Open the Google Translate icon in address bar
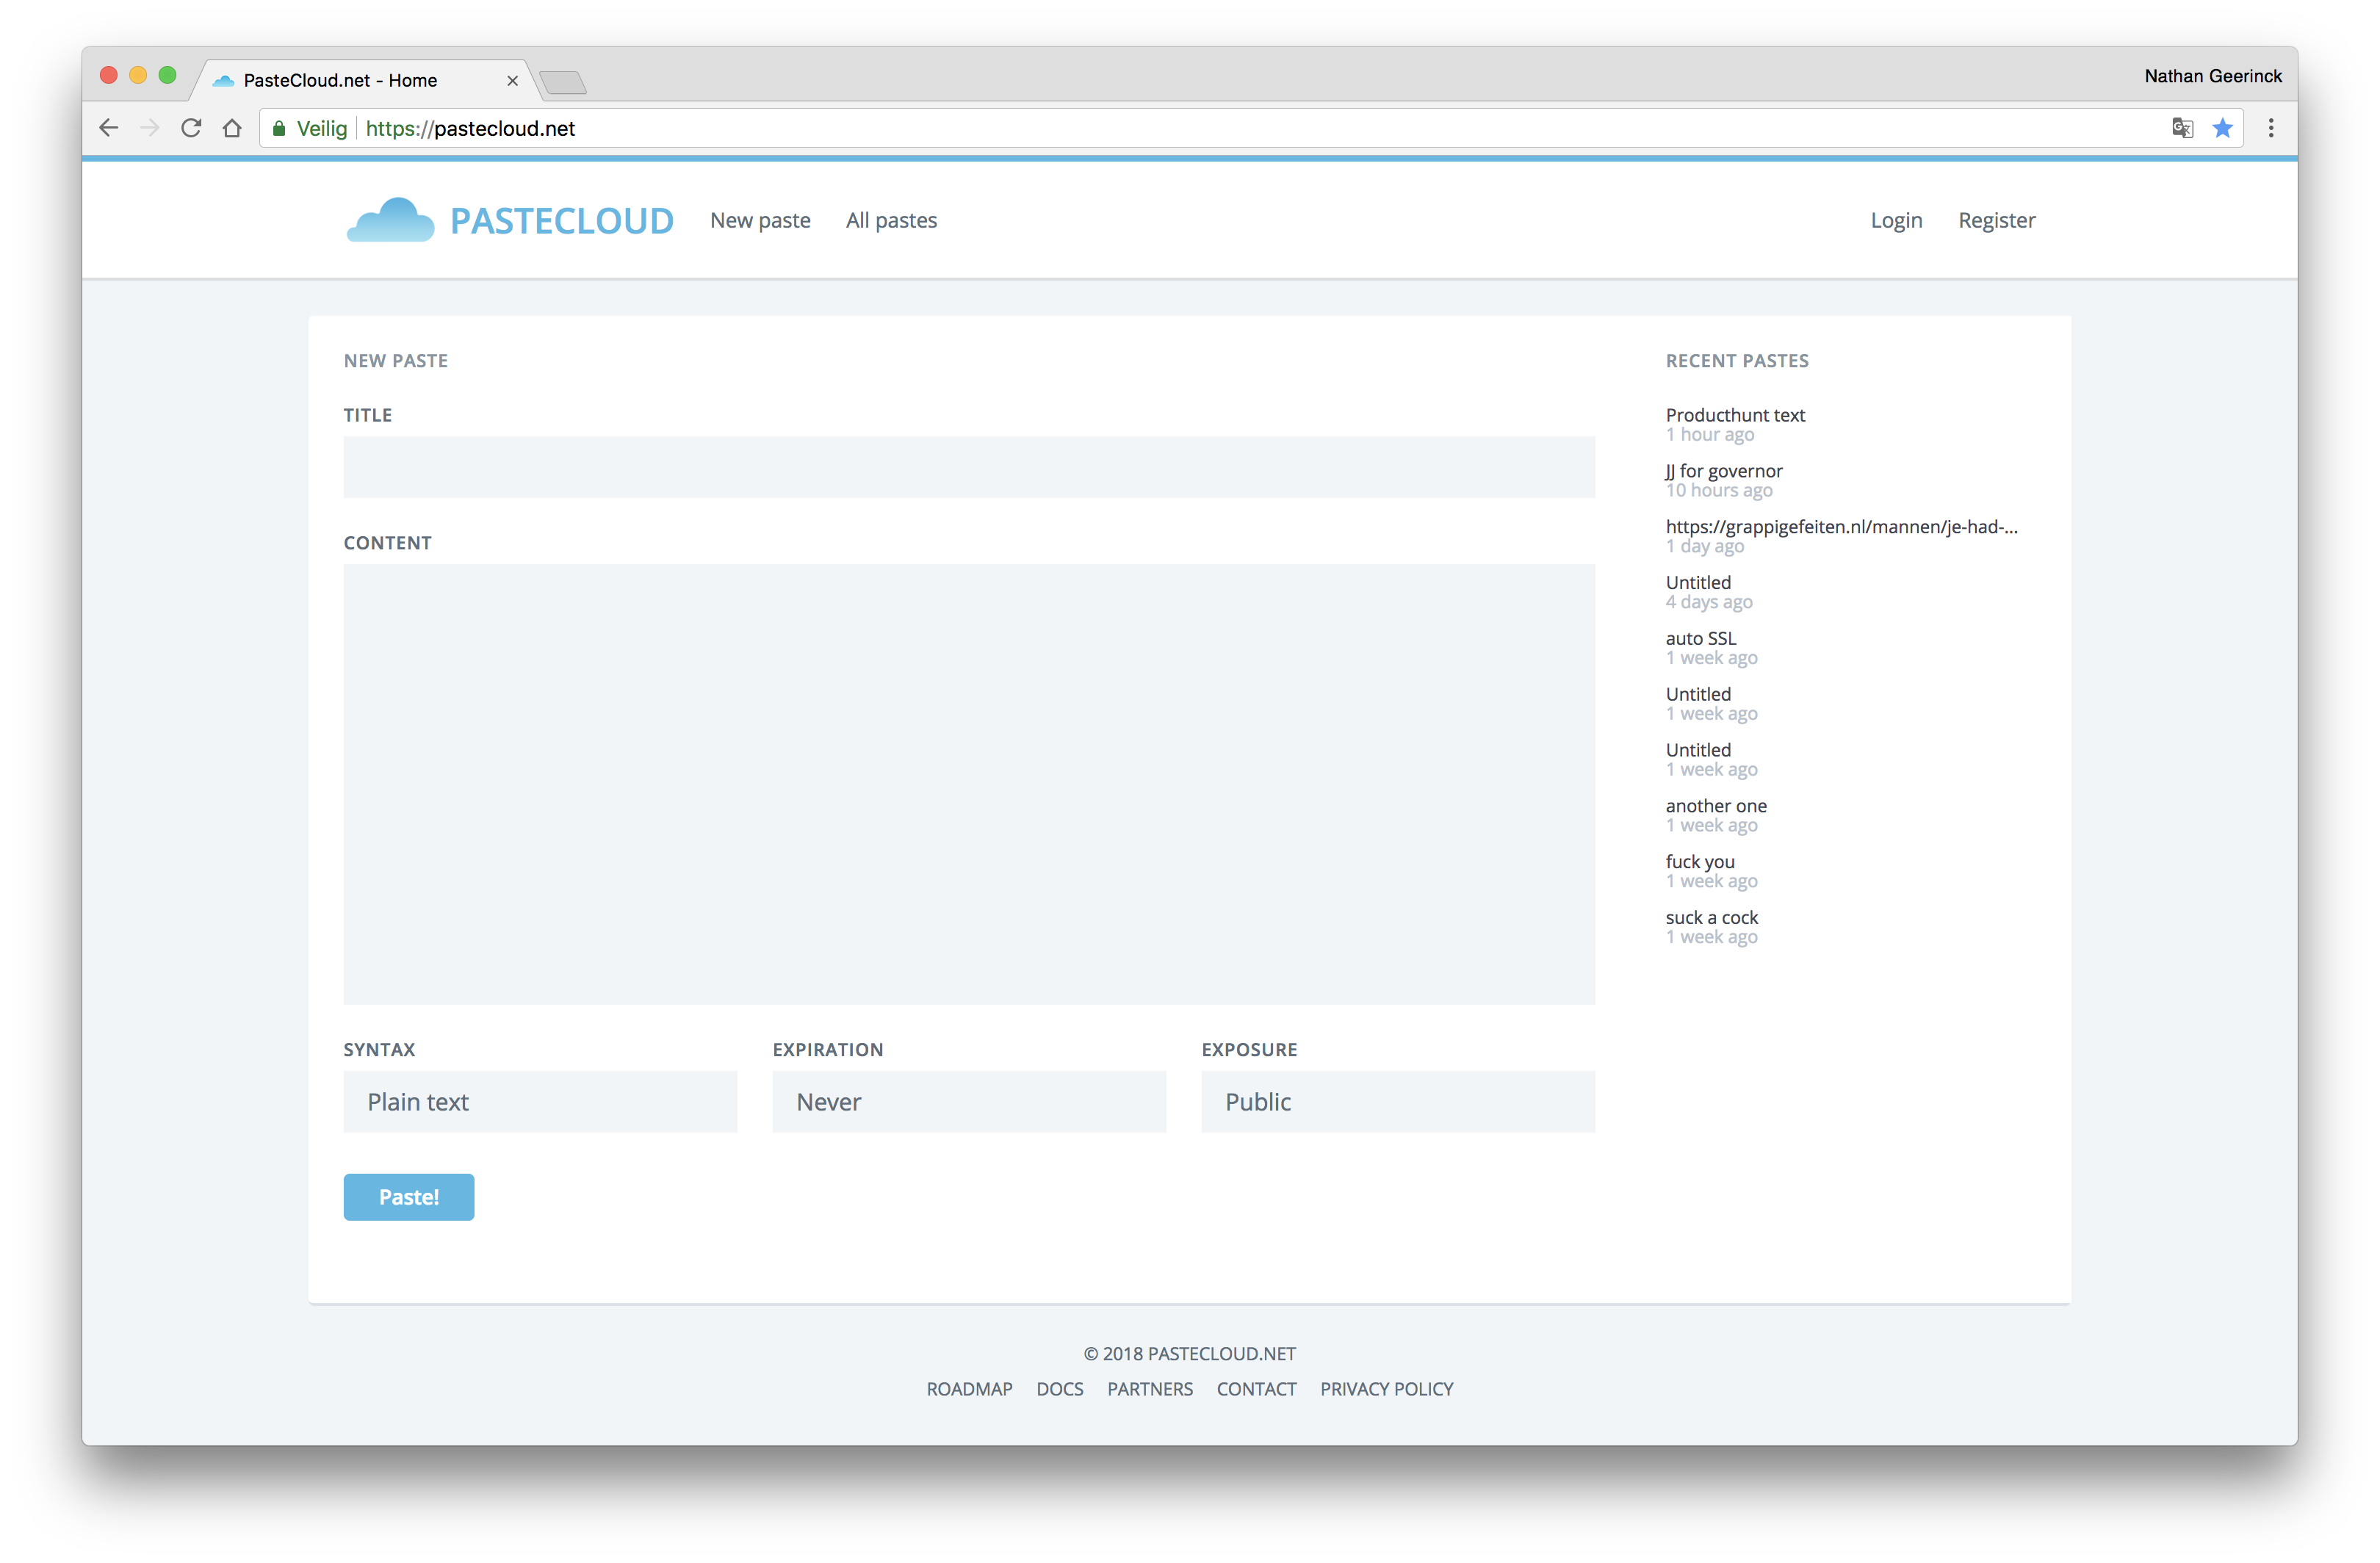This screenshot has width=2380, height=1563. click(x=2182, y=128)
